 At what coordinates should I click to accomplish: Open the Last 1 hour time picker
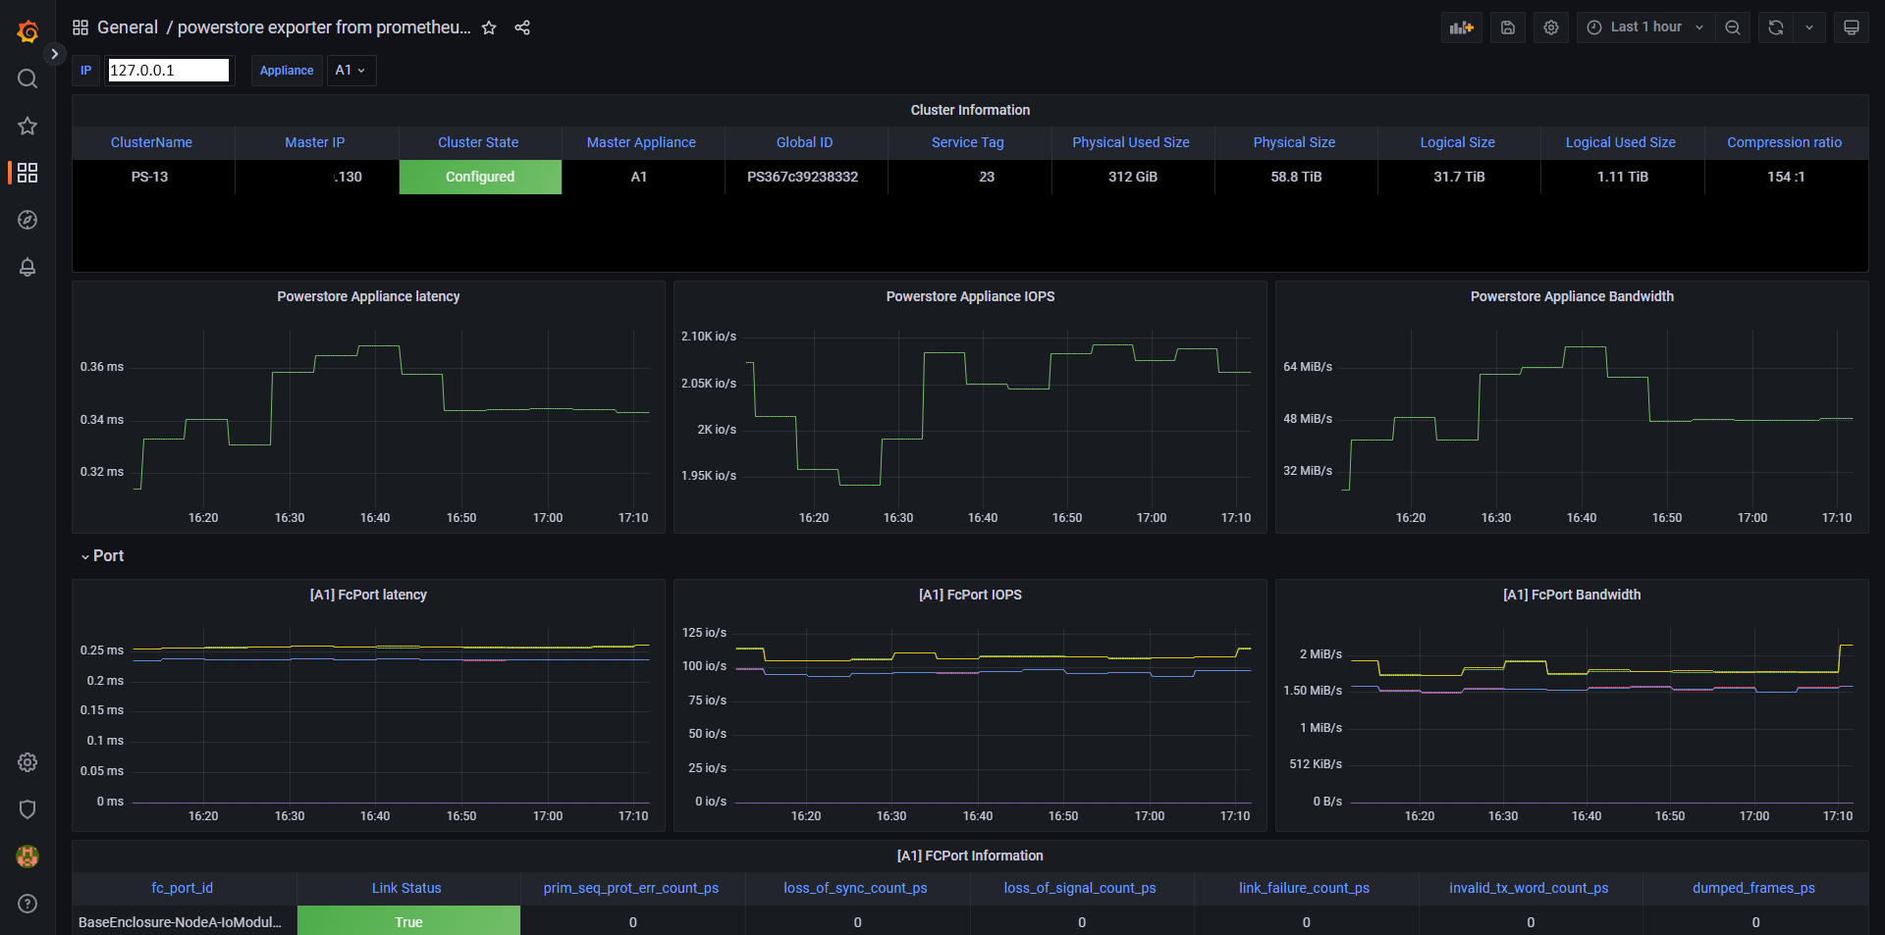click(1645, 27)
